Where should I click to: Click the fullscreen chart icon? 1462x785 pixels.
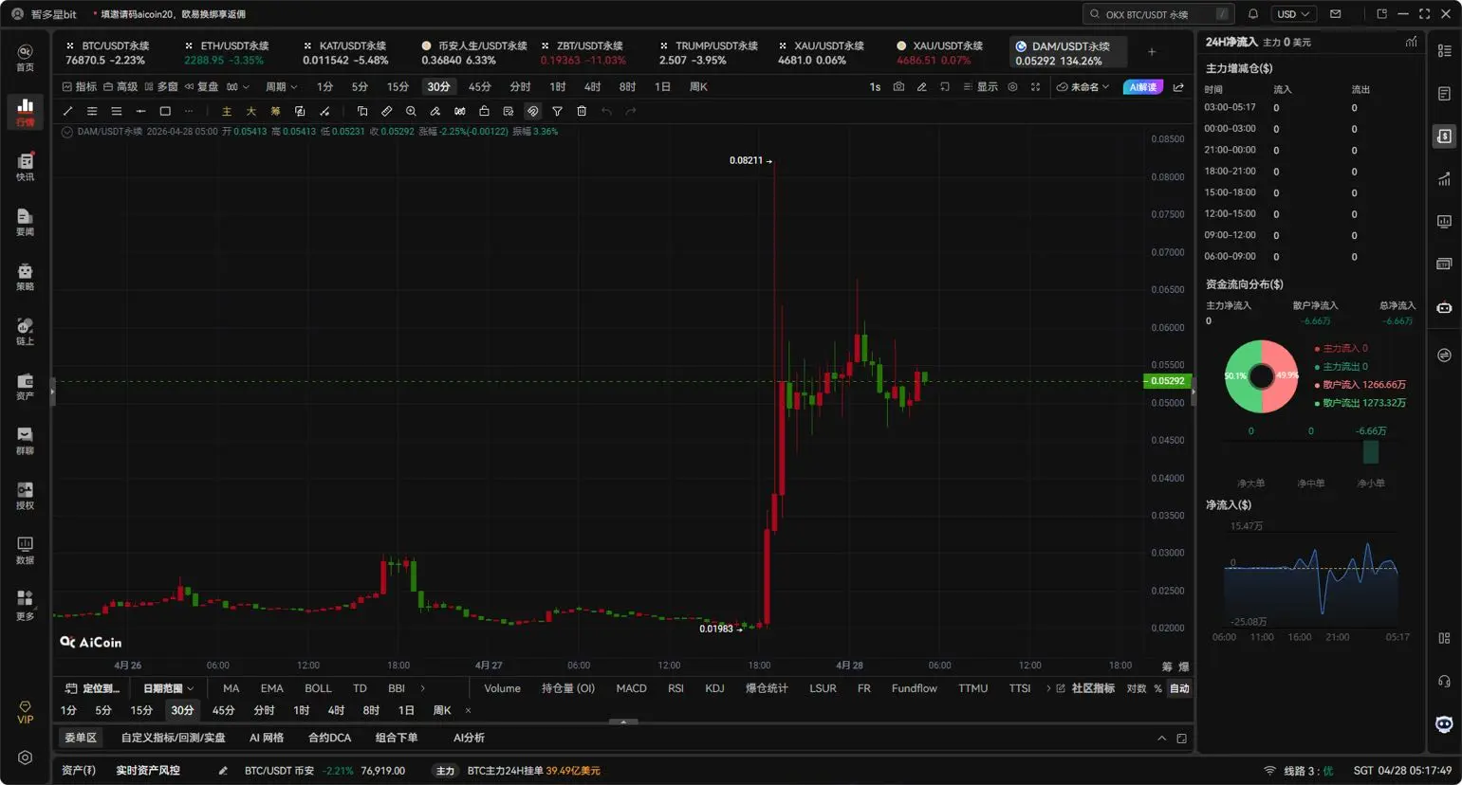click(1035, 86)
